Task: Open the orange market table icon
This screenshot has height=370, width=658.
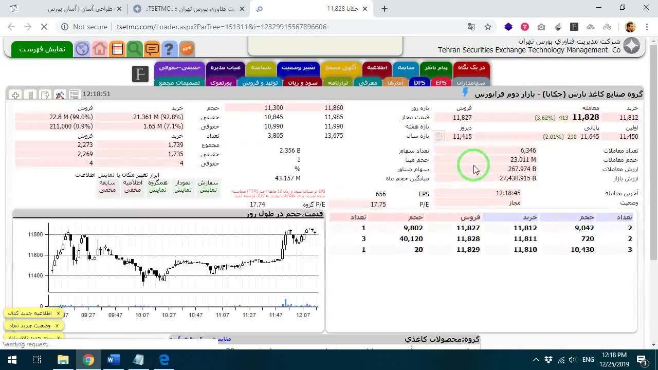Action: coord(117,49)
